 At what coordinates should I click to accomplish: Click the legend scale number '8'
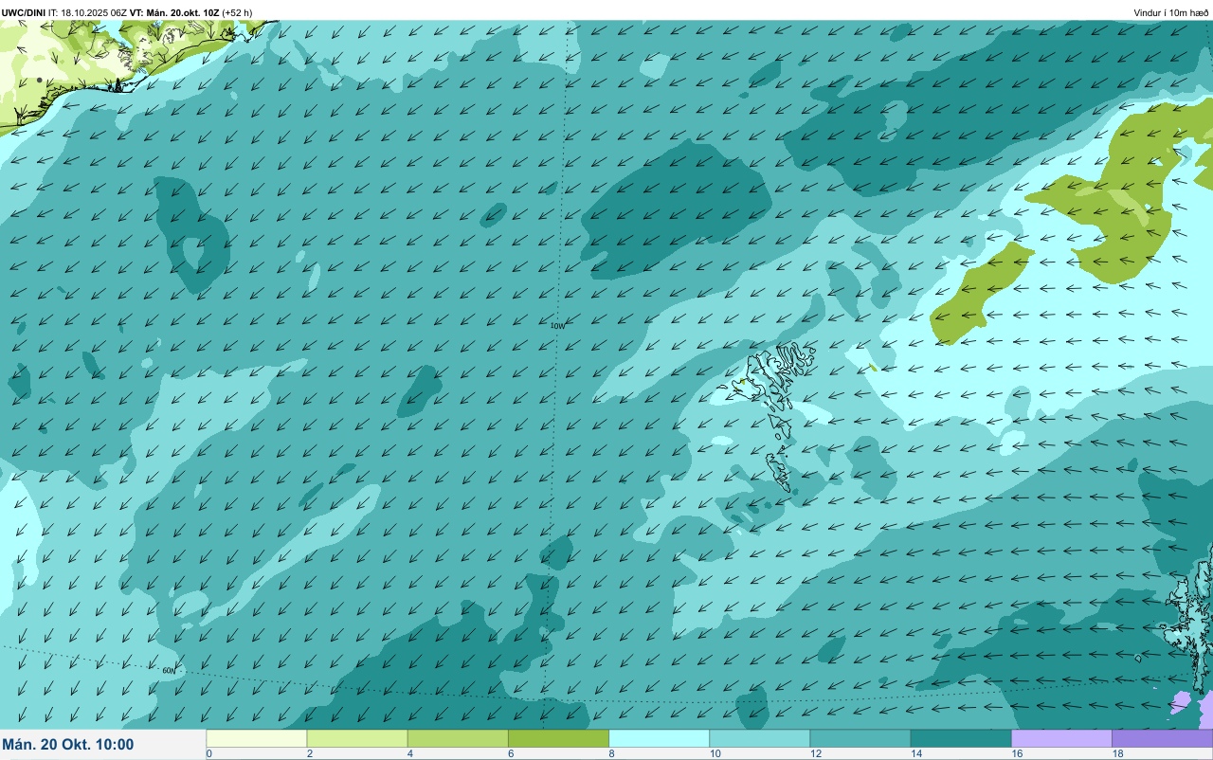pyautogui.click(x=611, y=753)
